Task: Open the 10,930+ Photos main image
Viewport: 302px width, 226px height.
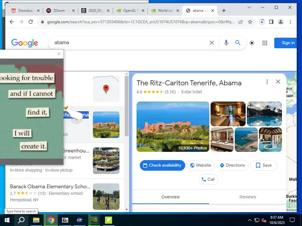Action: (173, 127)
